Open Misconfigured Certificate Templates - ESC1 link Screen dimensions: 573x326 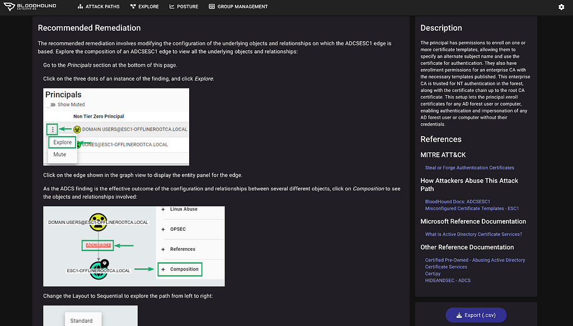tap(472, 208)
